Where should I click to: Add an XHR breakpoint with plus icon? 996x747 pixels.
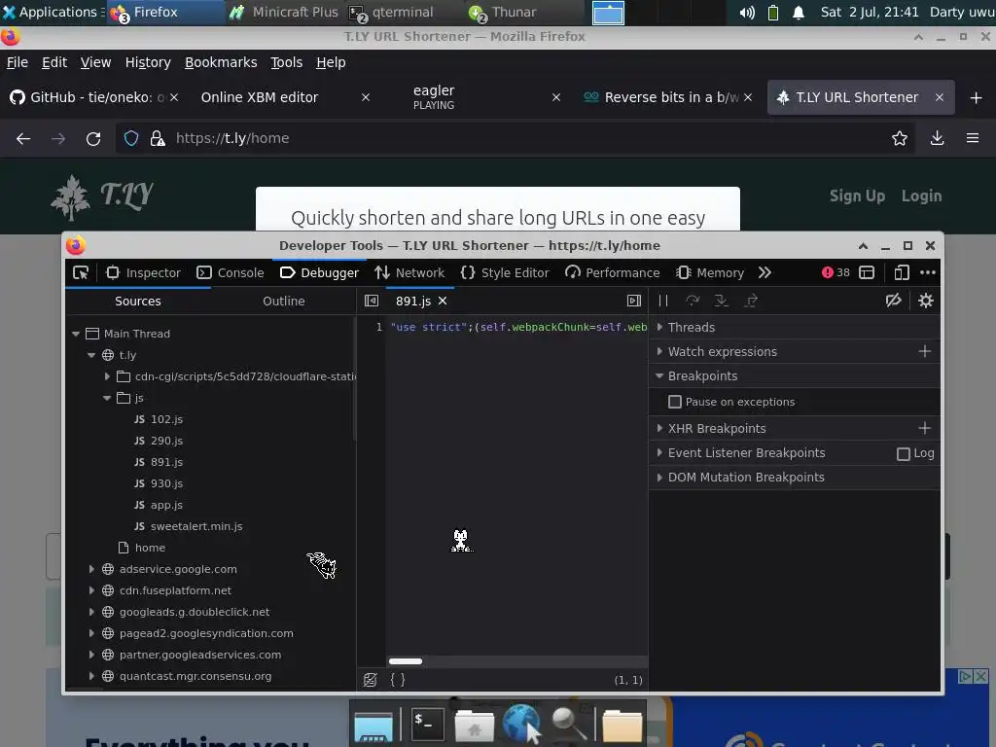[x=925, y=429]
